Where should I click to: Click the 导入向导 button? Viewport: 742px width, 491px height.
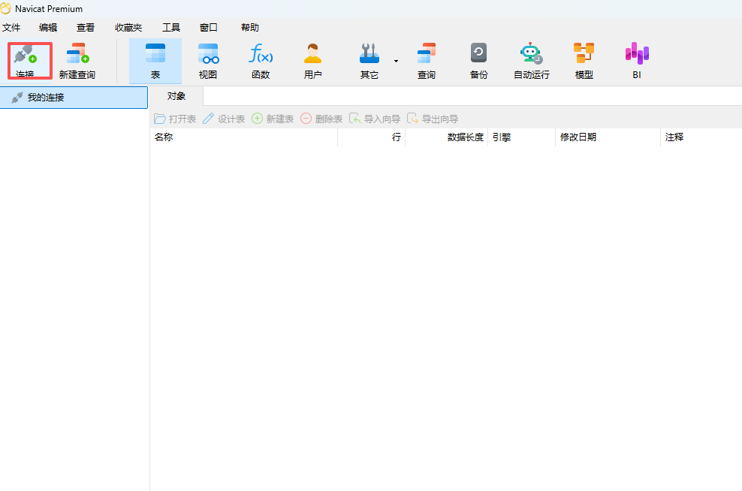pyautogui.click(x=375, y=119)
